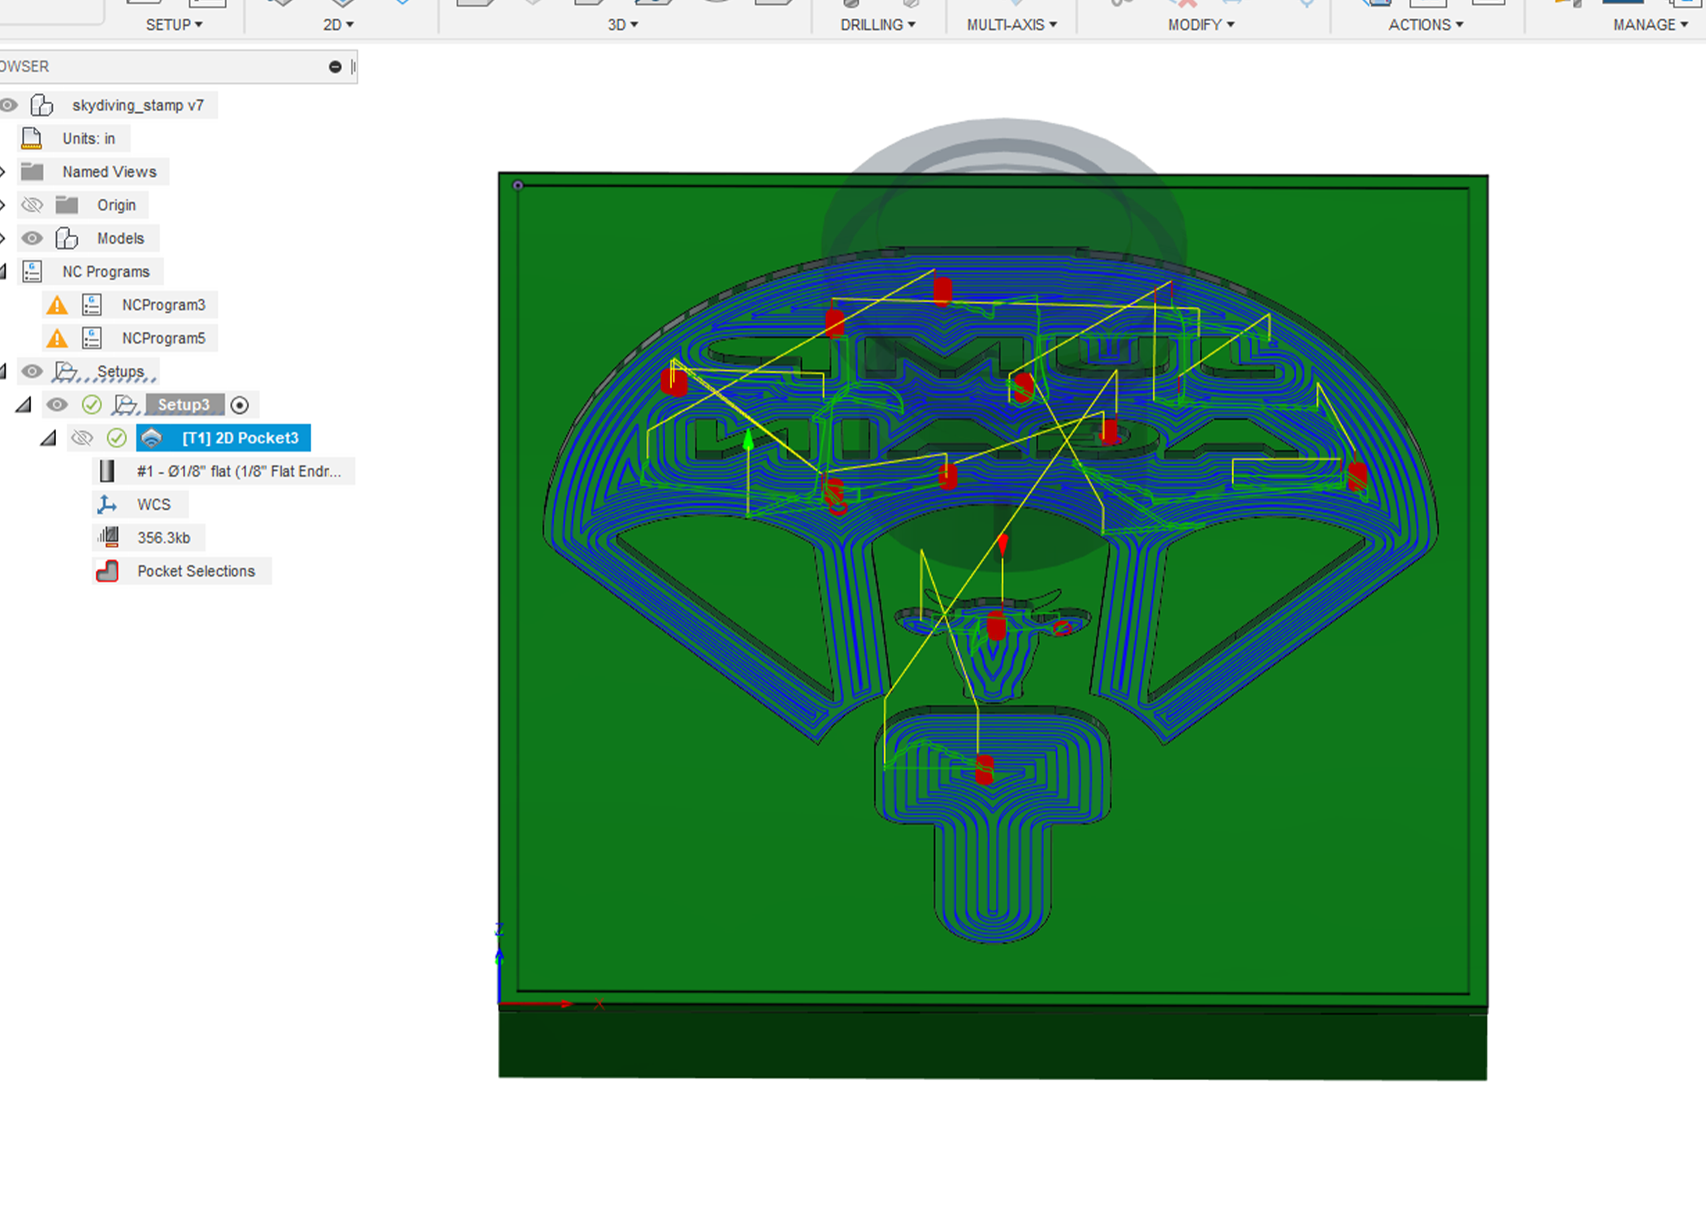The height and width of the screenshot is (1218, 1706).
Task: Toggle visibility eye of 2D Pocket3
Action: click(x=81, y=438)
